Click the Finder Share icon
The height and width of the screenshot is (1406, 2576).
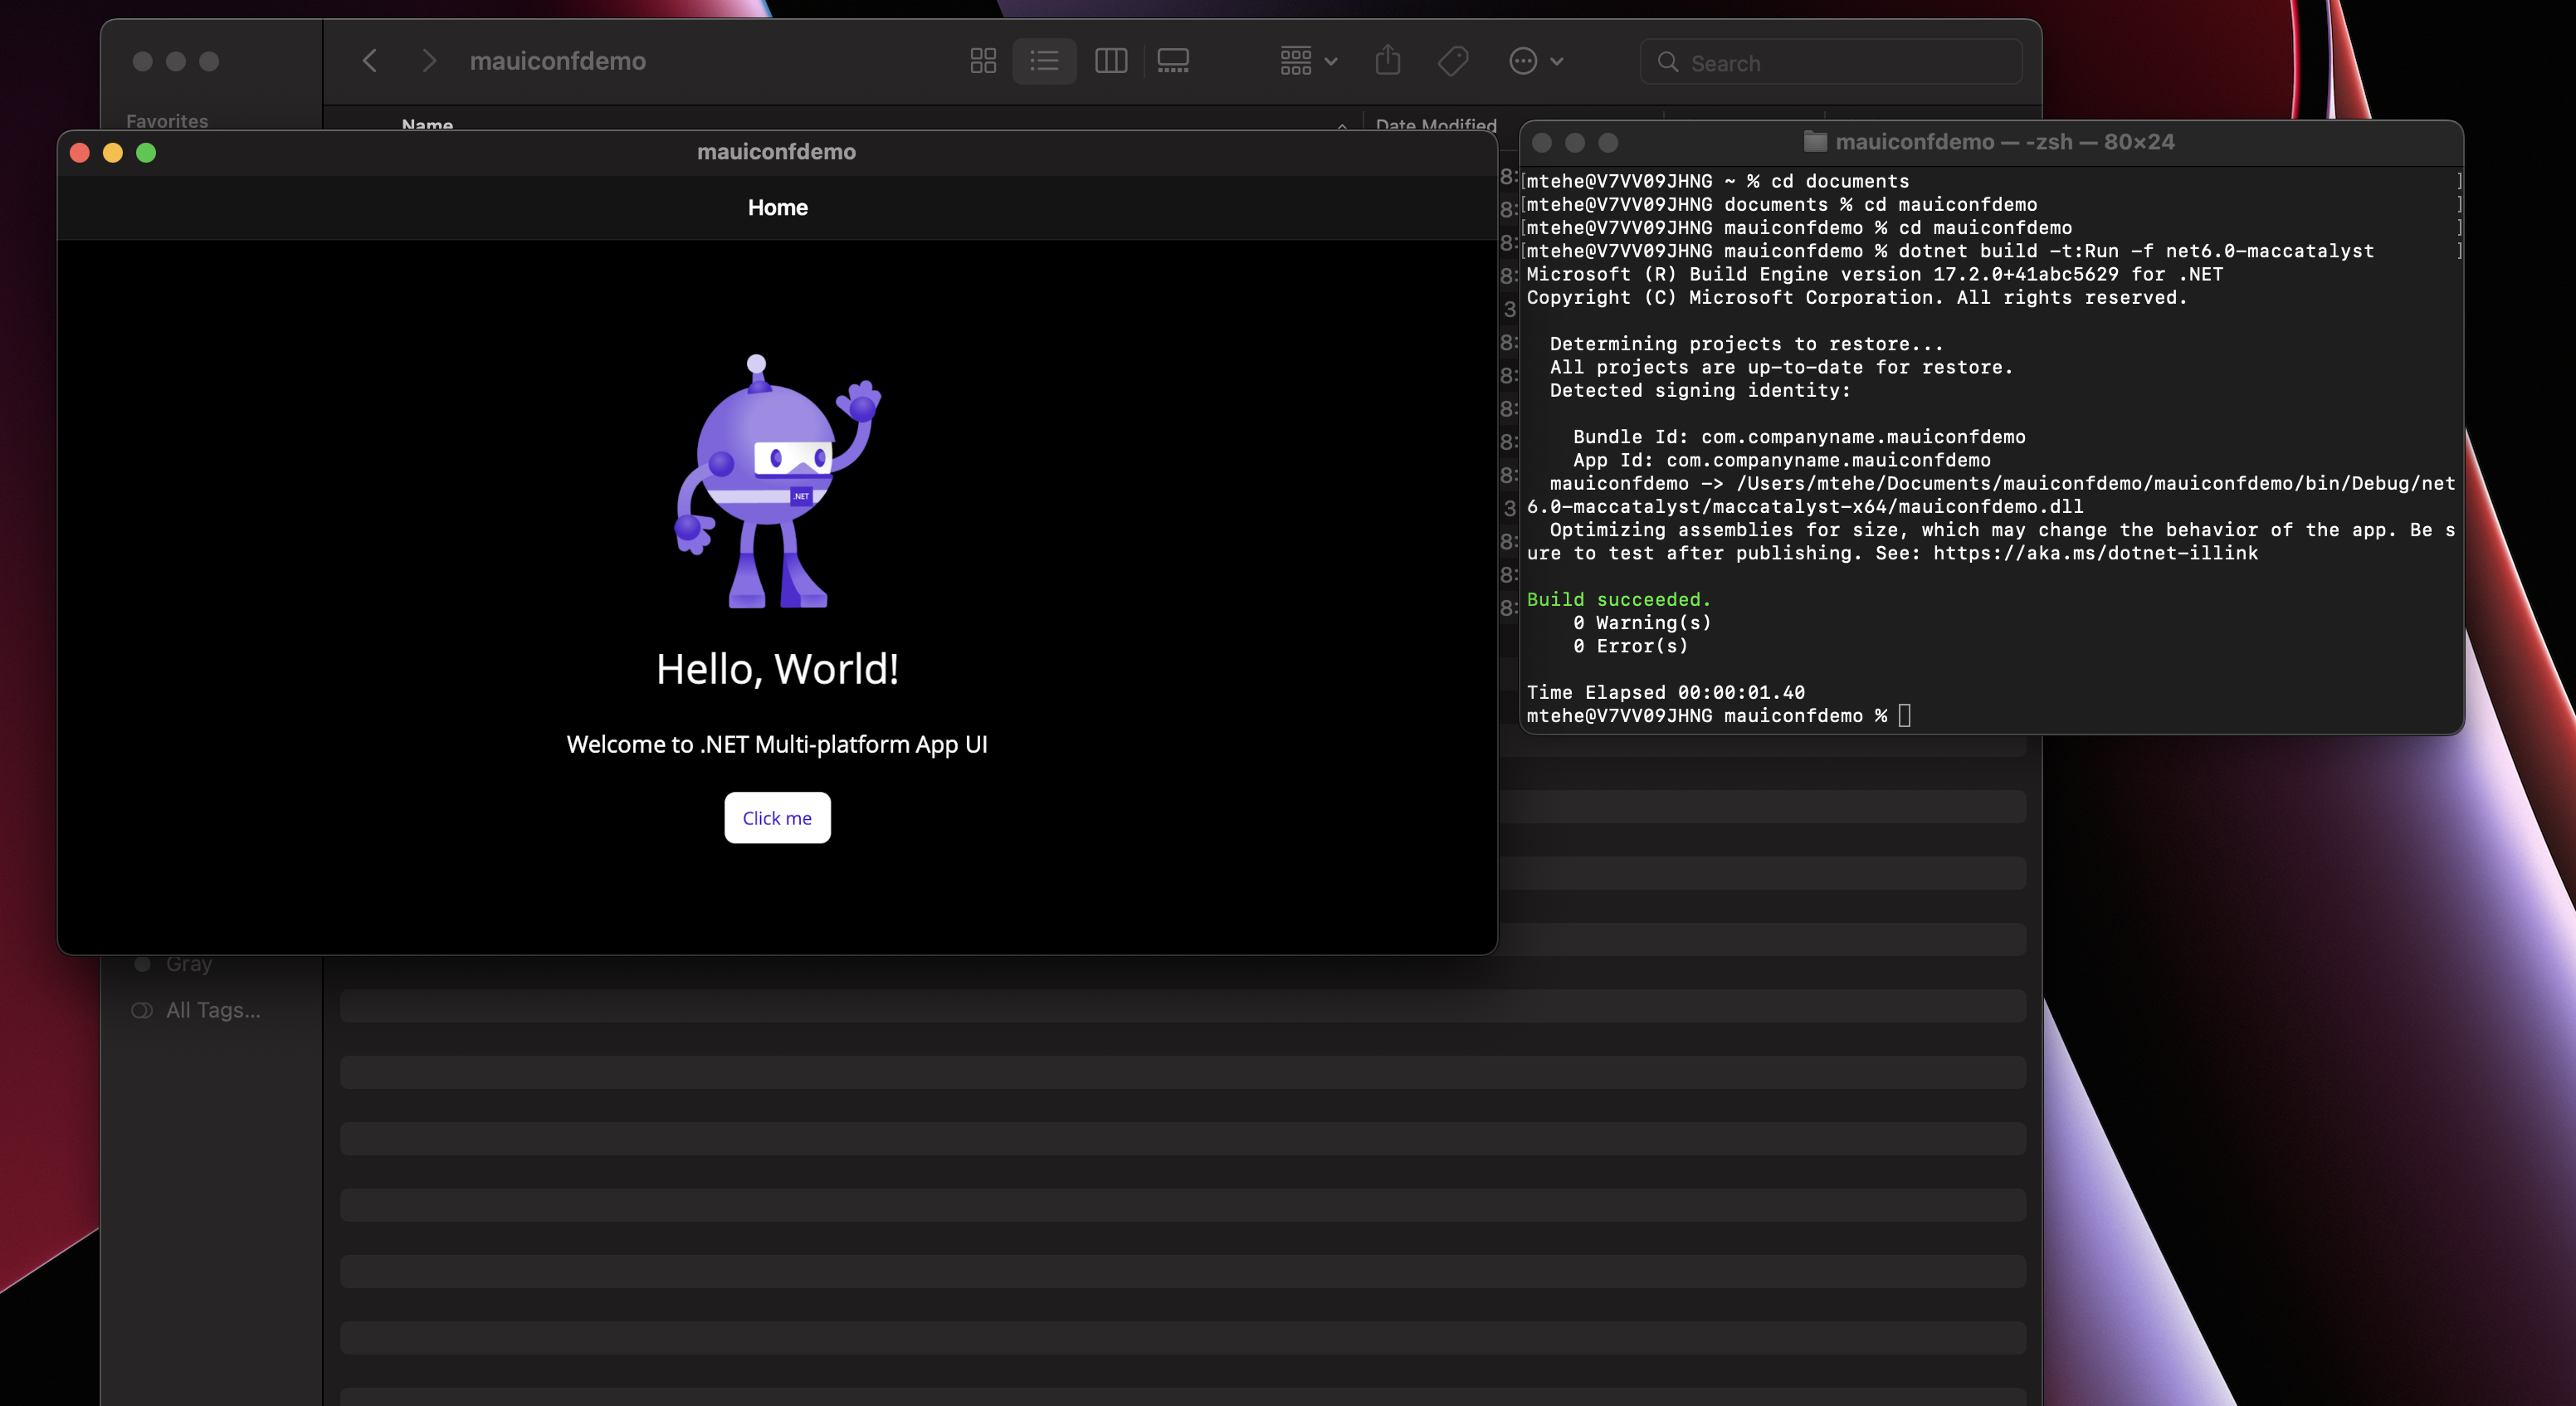click(x=1388, y=61)
